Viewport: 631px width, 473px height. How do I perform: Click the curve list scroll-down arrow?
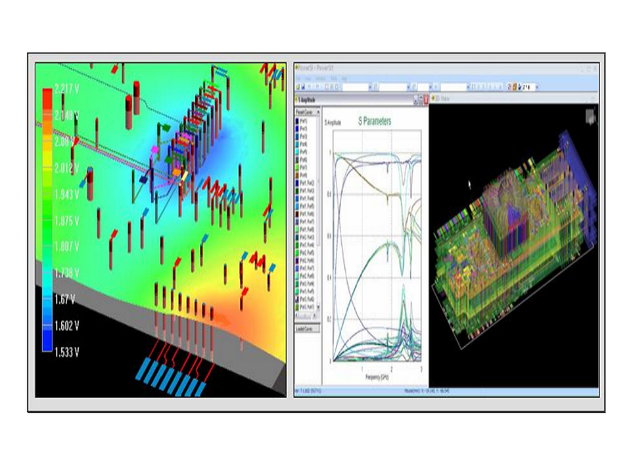point(318,307)
